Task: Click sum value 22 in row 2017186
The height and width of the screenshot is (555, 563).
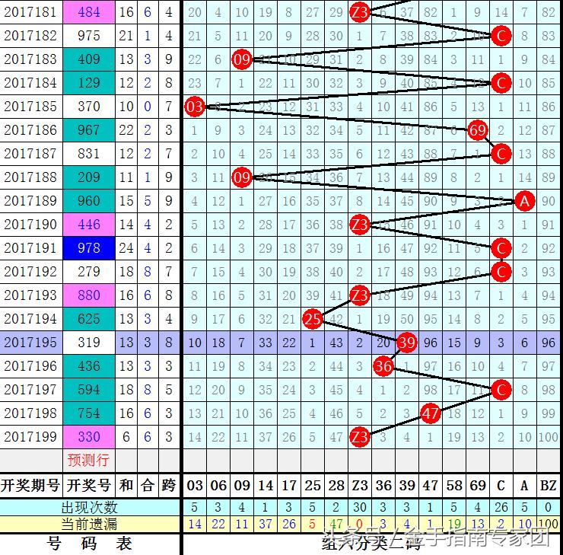Action: [126, 130]
